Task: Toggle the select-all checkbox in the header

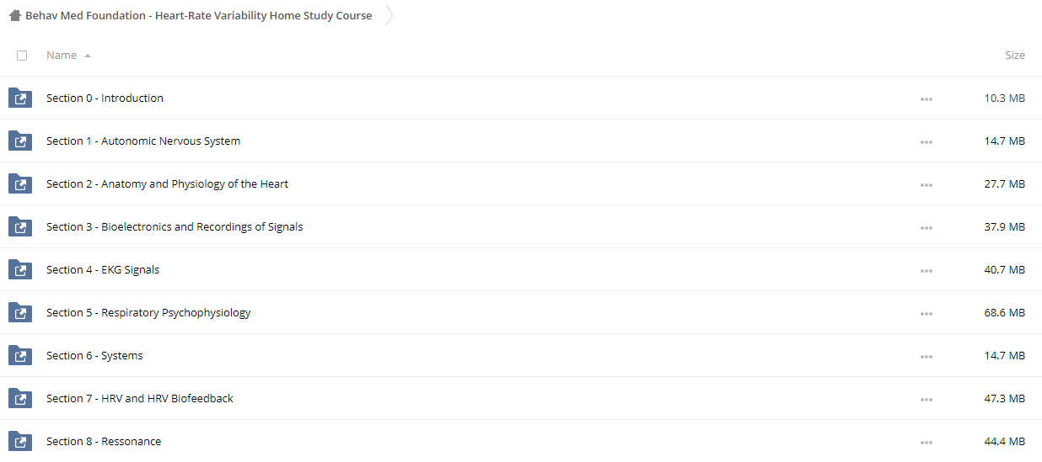Action: [22, 56]
